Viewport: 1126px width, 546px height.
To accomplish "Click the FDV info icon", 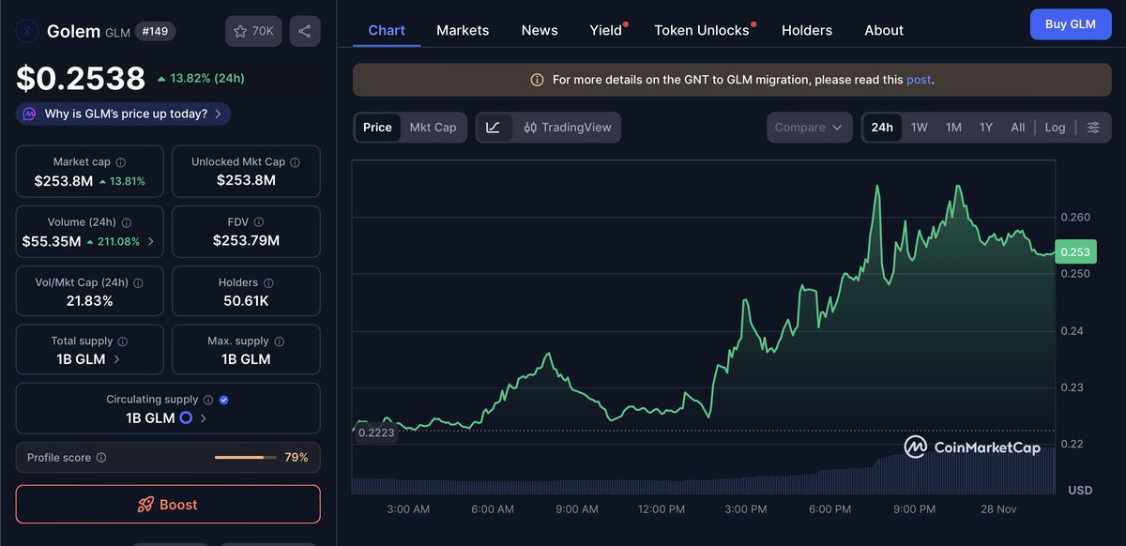I will (259, 222).
